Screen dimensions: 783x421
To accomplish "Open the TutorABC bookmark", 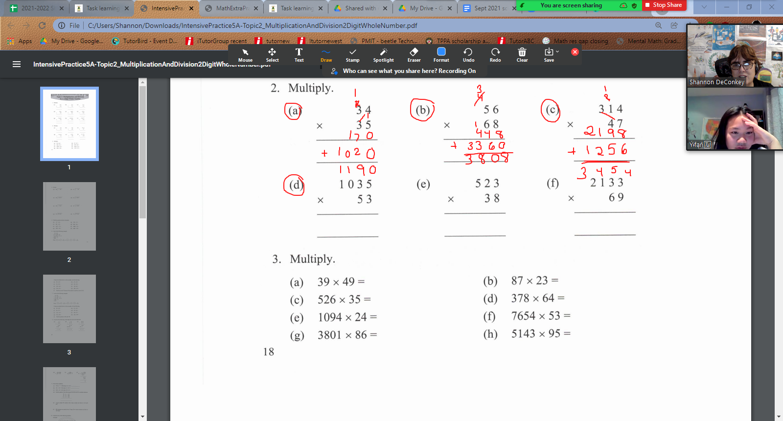I will click(516, 41).
